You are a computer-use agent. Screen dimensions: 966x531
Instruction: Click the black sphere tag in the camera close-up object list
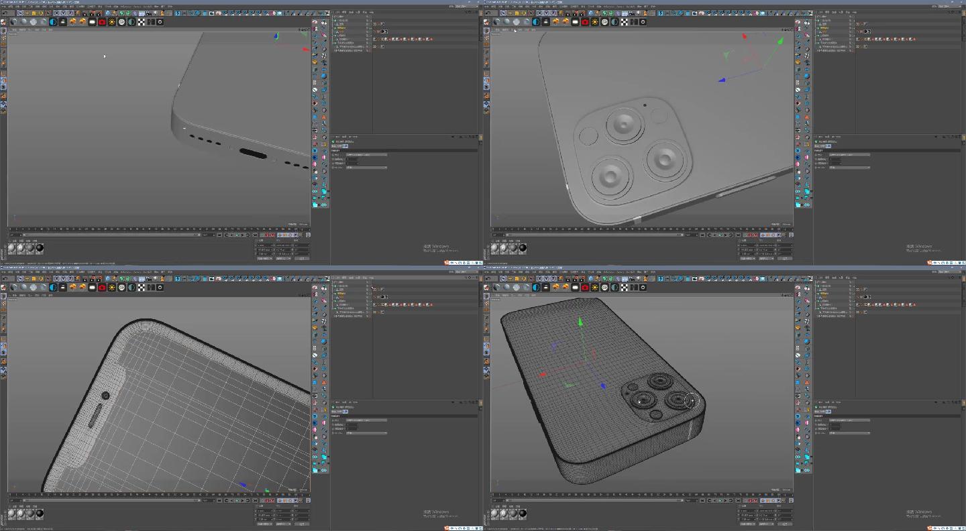point(865,32)
